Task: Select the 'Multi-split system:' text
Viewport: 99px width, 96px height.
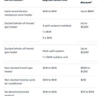Action: [x=53, y=51]
